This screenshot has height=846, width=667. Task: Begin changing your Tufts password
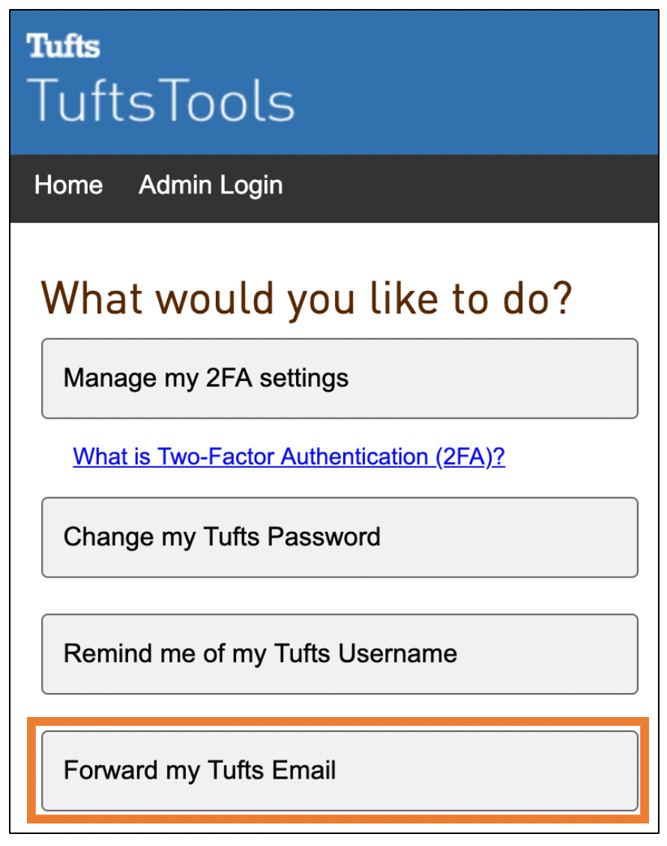pos(339,537)
